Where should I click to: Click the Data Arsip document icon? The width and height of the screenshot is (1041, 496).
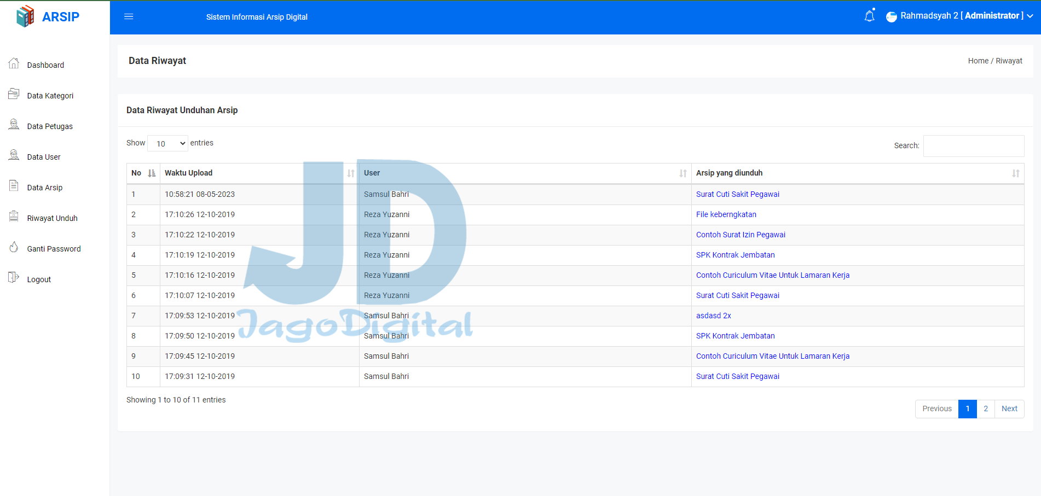[14, 186]
